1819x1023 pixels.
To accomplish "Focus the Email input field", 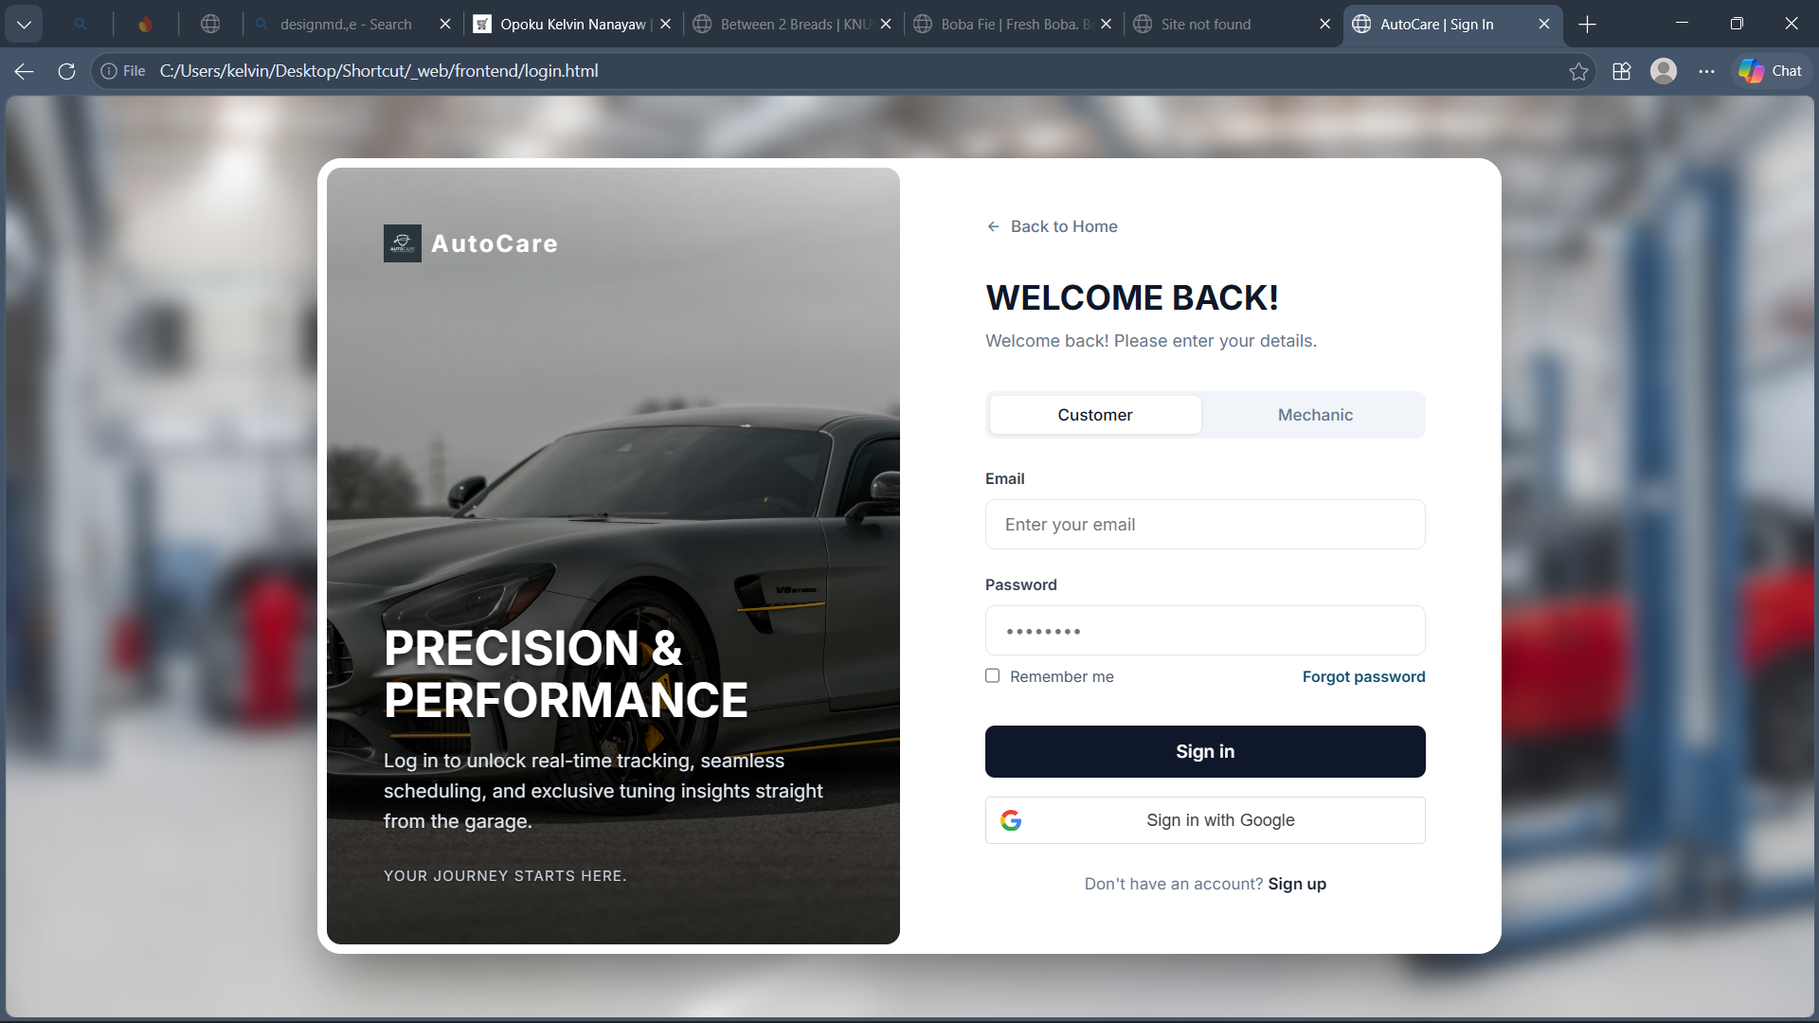I will [x=1205, y=524].
